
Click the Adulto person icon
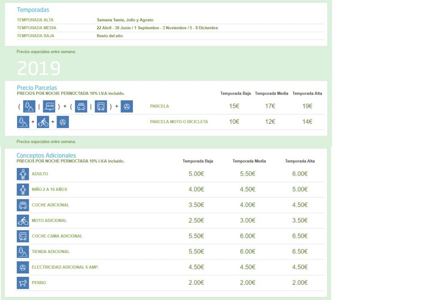click(23, 174)
